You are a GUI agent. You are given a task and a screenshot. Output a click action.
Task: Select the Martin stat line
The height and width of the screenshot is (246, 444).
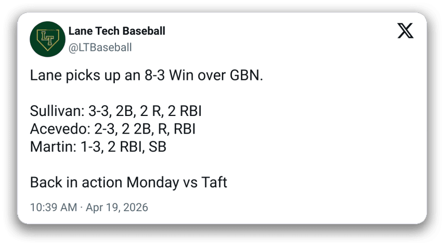pyautogui.click(x=98, y=147)
